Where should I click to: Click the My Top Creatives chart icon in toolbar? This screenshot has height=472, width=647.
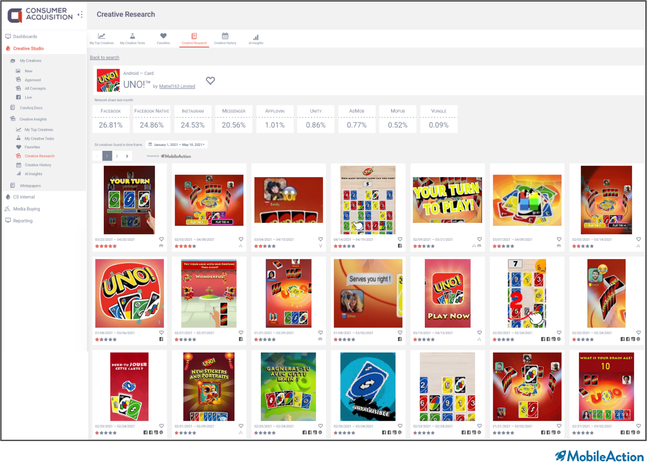pyautogui.click(x=101, y=36)
